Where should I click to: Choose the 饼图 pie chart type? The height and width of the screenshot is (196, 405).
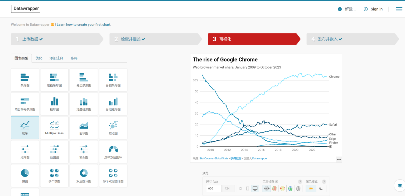(25, 175)
